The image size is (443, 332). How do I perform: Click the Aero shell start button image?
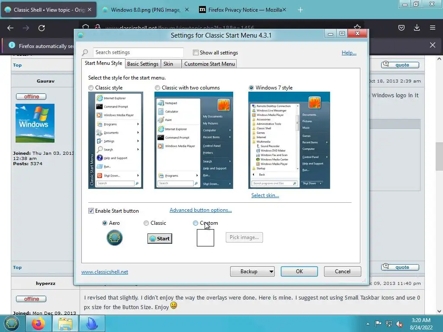pyautogui.click(x=114, y=238)
